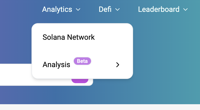Click blank dropdown space between Beta and arrow
The width and height of the screenshot is (200, 110).
[x=103, y=65]
